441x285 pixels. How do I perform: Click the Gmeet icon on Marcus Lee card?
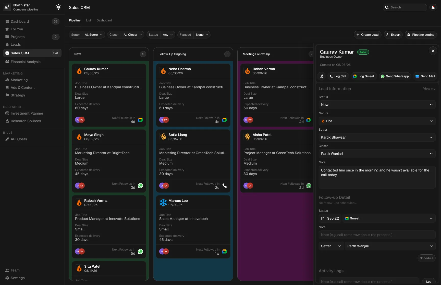click(x=225, y=251)
